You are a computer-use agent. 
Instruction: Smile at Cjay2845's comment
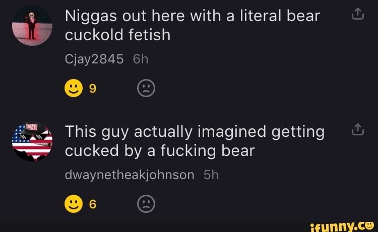(x=74, y=88)
